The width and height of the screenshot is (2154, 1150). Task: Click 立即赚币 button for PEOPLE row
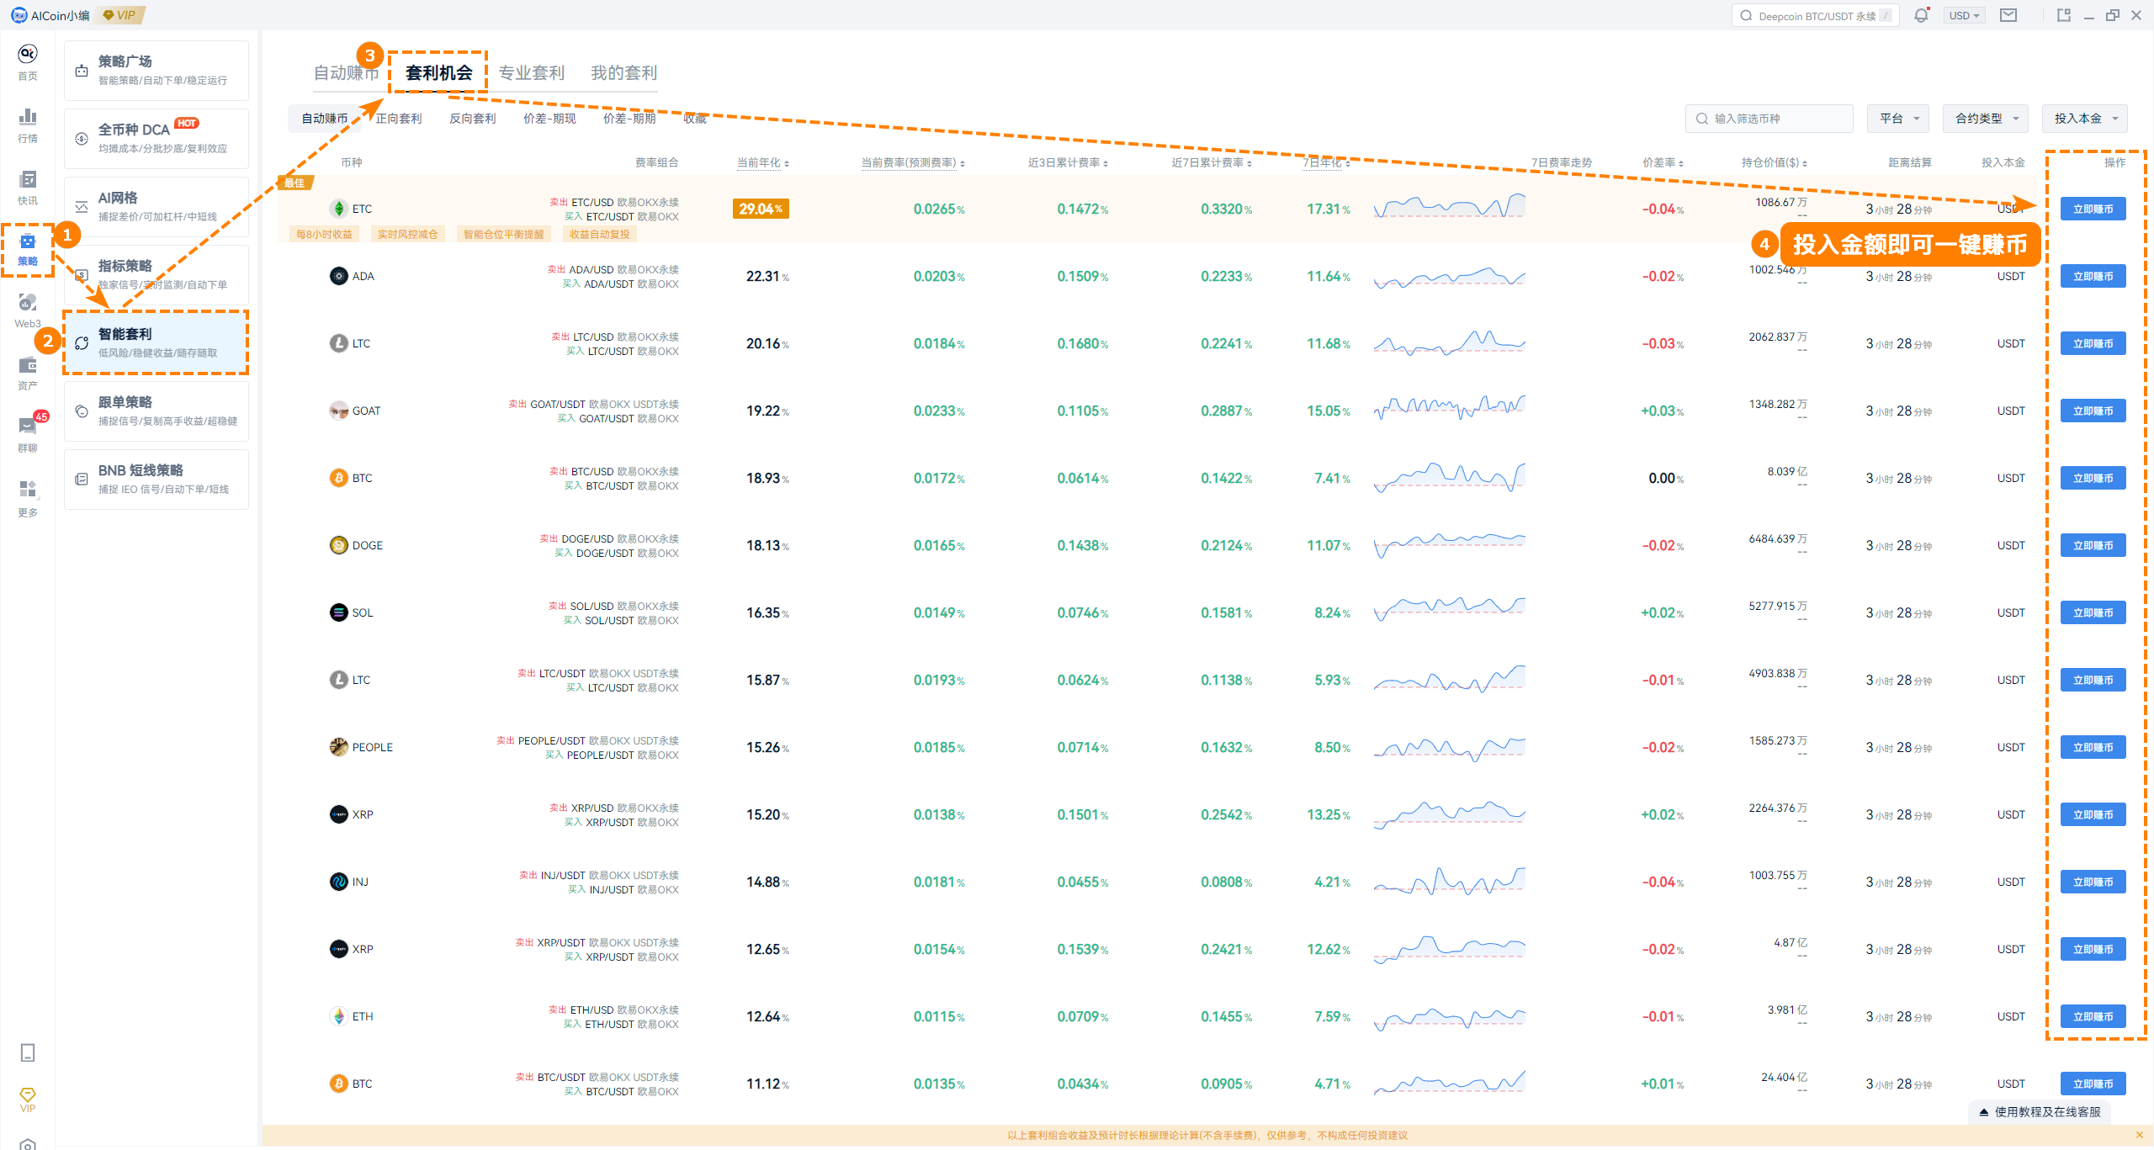pos(2093,747)
